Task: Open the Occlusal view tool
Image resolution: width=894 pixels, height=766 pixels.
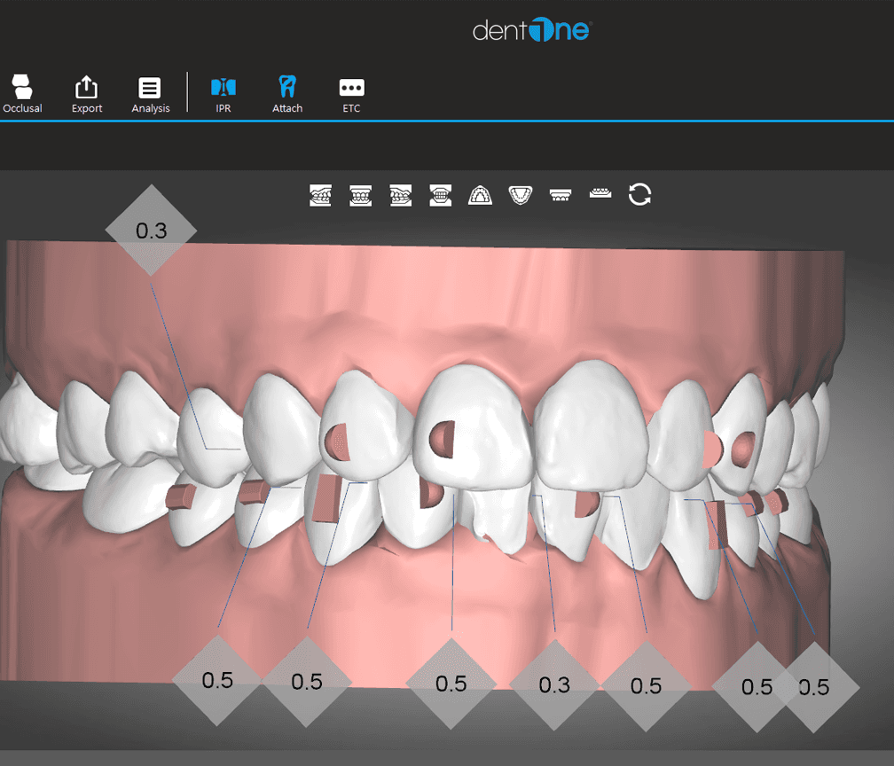Action: click(x=22, y=93)
